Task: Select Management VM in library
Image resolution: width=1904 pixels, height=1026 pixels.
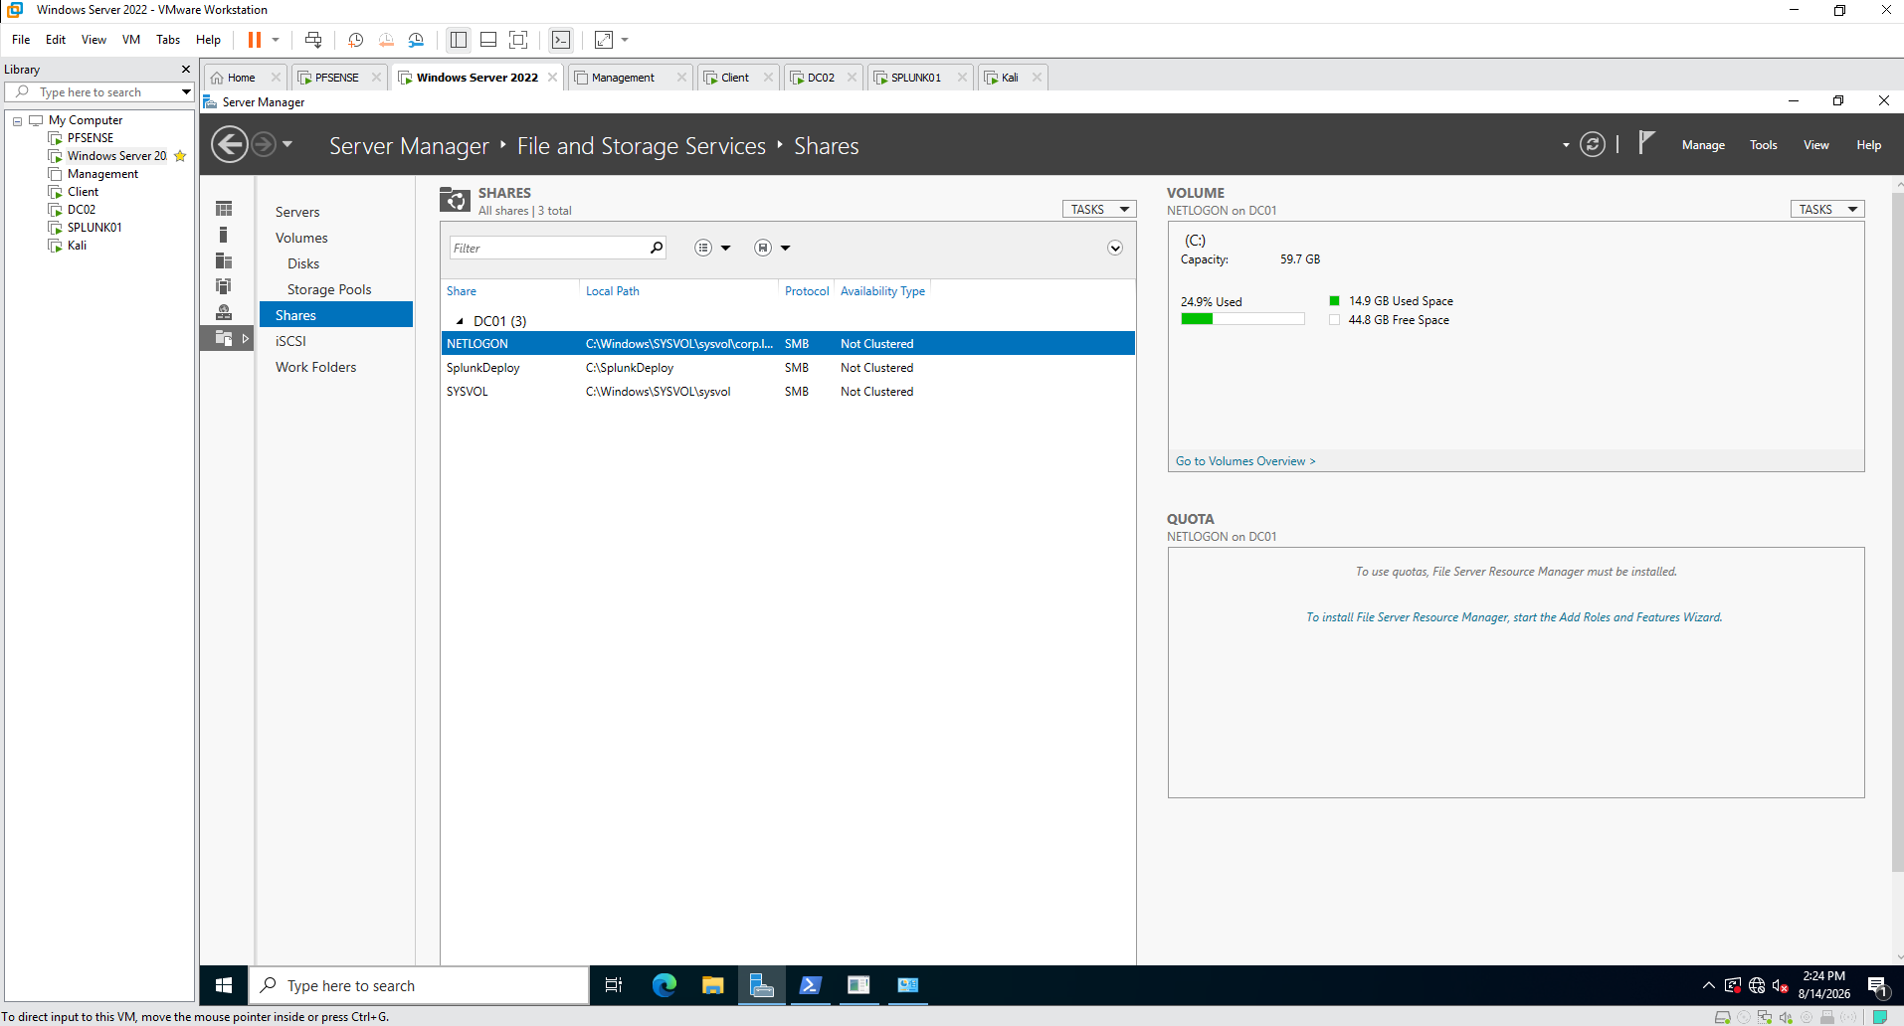Action: tap(102, 174)
